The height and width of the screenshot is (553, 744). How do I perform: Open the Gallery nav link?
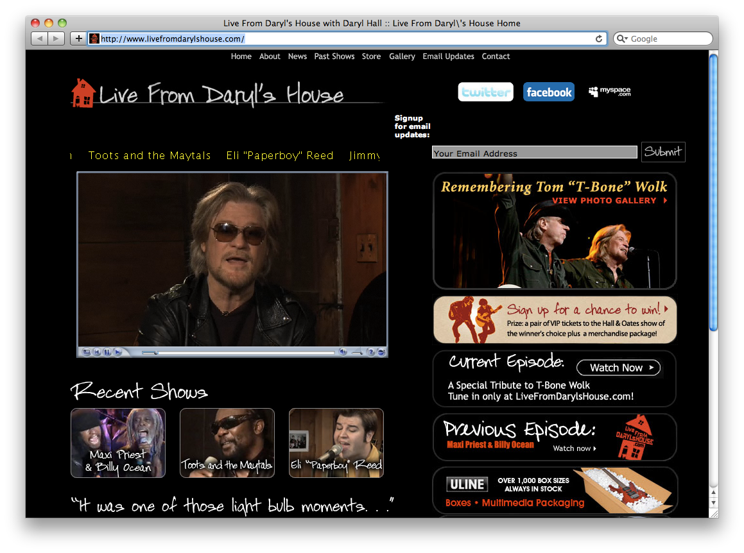pos(402,56)
